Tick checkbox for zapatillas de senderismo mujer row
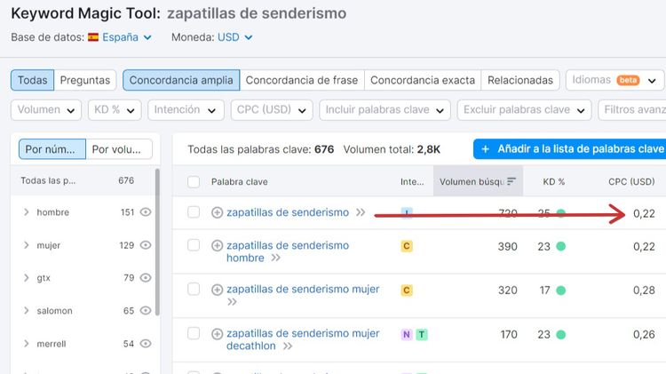The width and height of the screenshot is (666, 374). pyautogui.click(x=194, y=290)
